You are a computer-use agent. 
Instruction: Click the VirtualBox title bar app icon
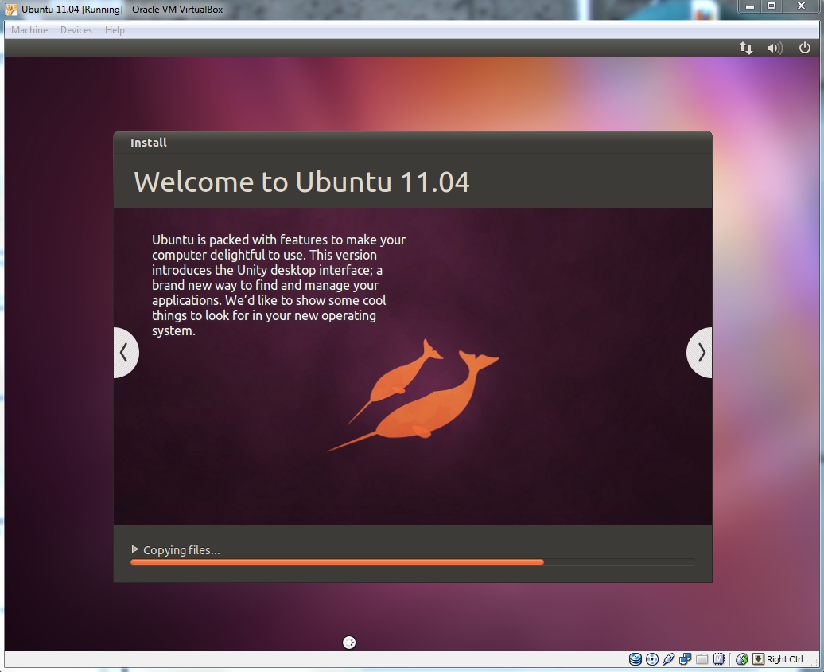(11, 10)
